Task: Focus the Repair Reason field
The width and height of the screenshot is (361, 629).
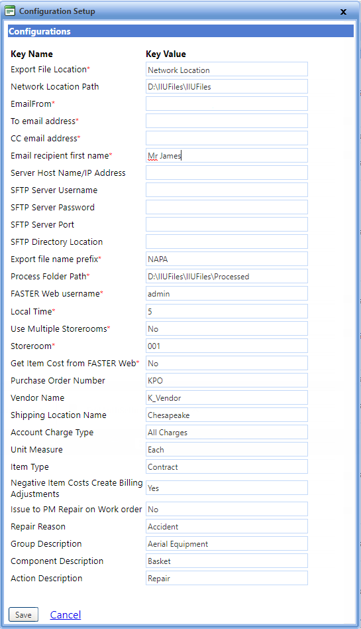Action: pos(227,526)
